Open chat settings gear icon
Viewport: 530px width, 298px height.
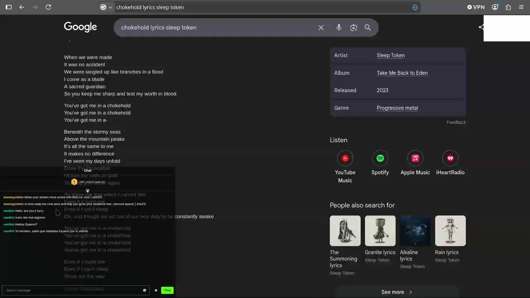(x=156, y=290)
